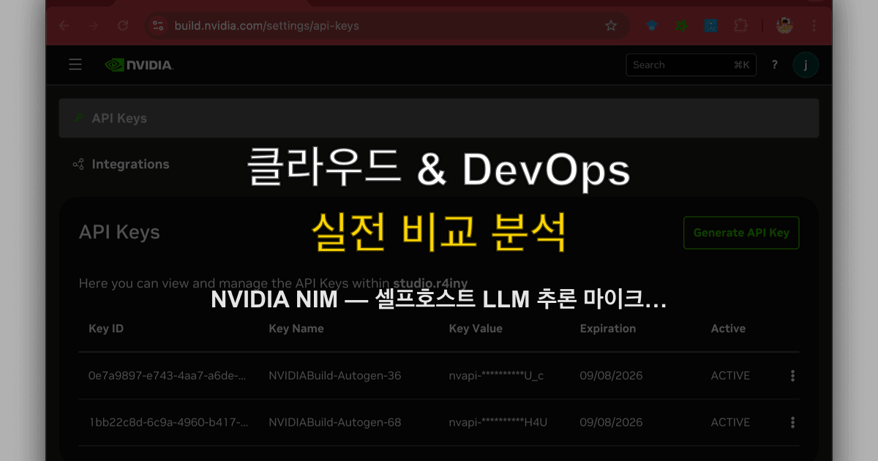Go forward using the browser forward arrow
878x461 pixels.
click(94, 26)
